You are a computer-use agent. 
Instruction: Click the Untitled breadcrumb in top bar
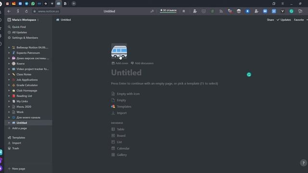tap(64, 20)
